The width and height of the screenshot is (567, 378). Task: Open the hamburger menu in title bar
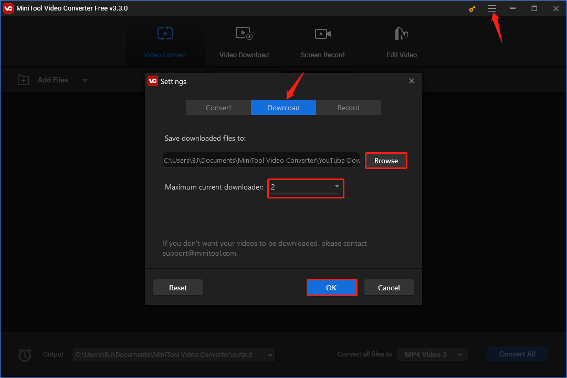coord(491,8)
